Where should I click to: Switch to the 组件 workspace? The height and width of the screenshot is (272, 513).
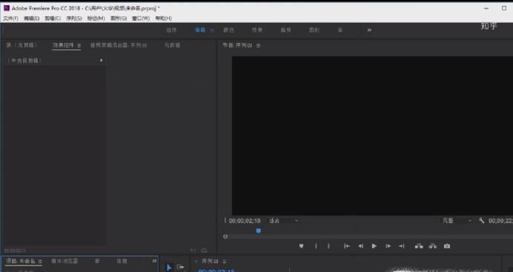point(171,30)
